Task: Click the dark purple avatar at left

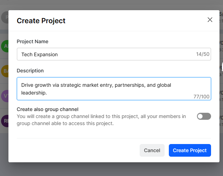Action: tap(5, 121)
